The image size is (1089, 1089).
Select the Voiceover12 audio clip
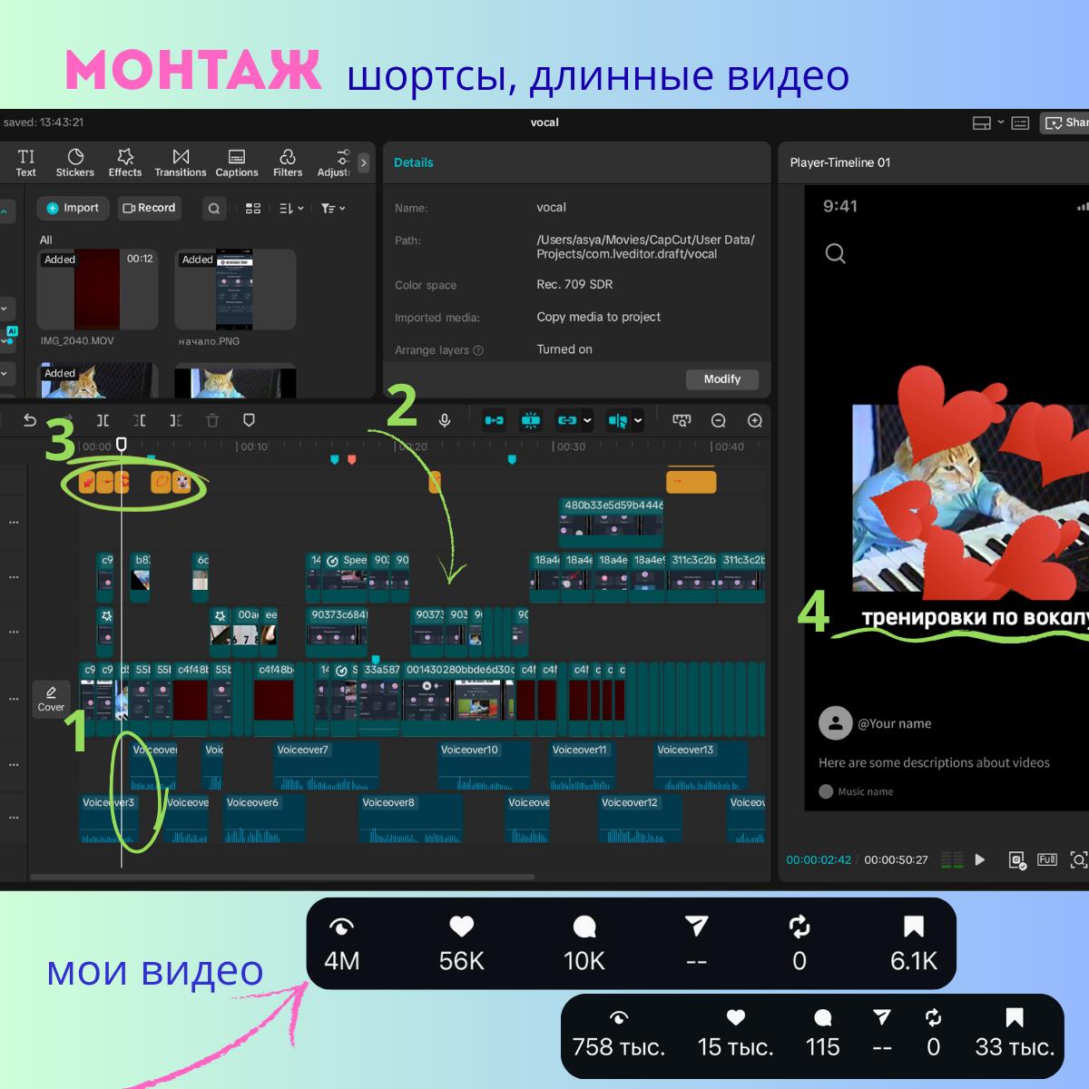coord(640,819)
